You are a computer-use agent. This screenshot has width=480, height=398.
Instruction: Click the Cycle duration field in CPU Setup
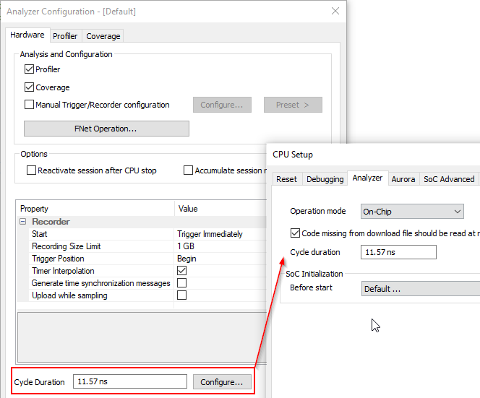398,252
